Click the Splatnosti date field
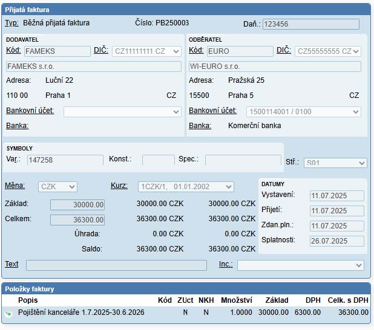374x330 pixels. 336,241
